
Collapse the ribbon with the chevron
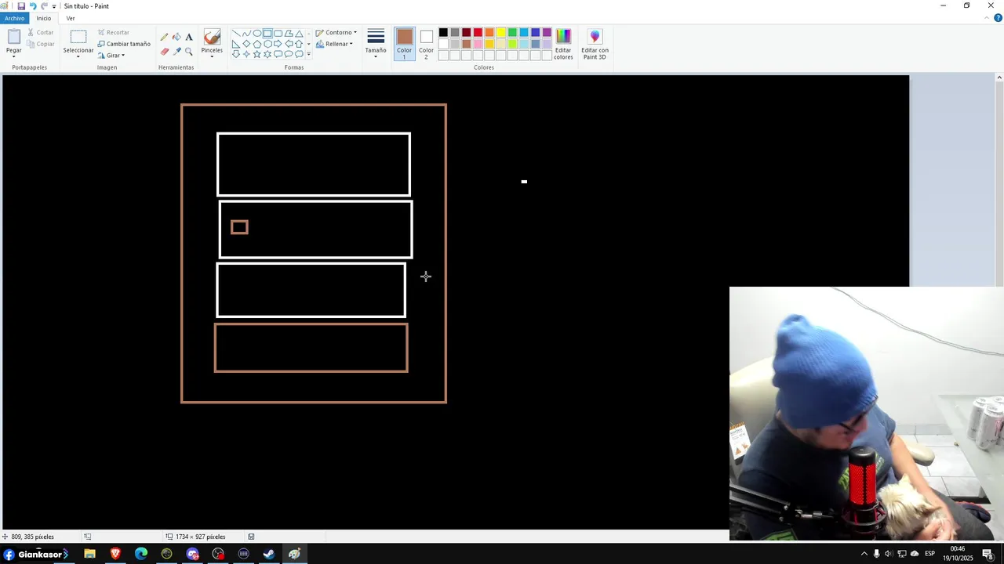(x=987, y=18)
